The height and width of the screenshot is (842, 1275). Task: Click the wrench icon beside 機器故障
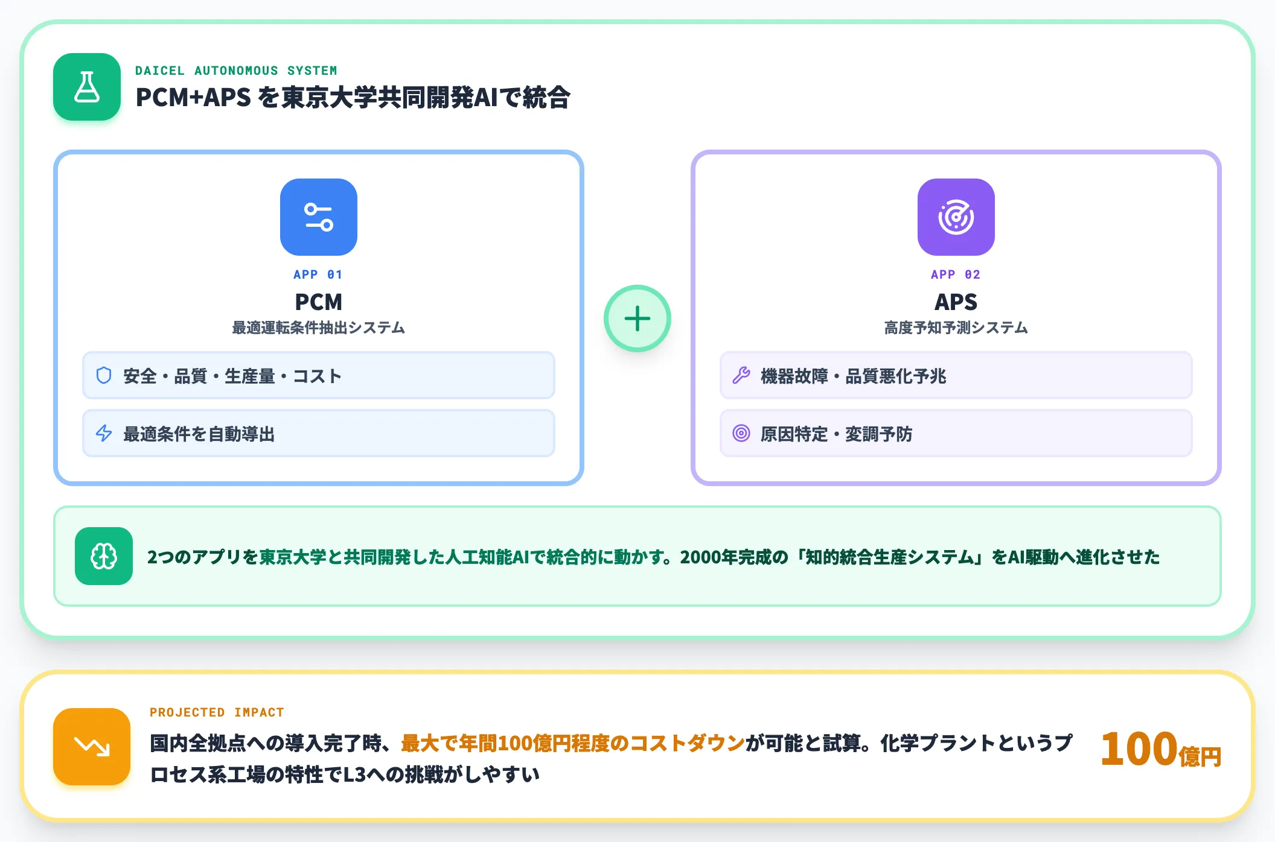(x=741, y=375)
